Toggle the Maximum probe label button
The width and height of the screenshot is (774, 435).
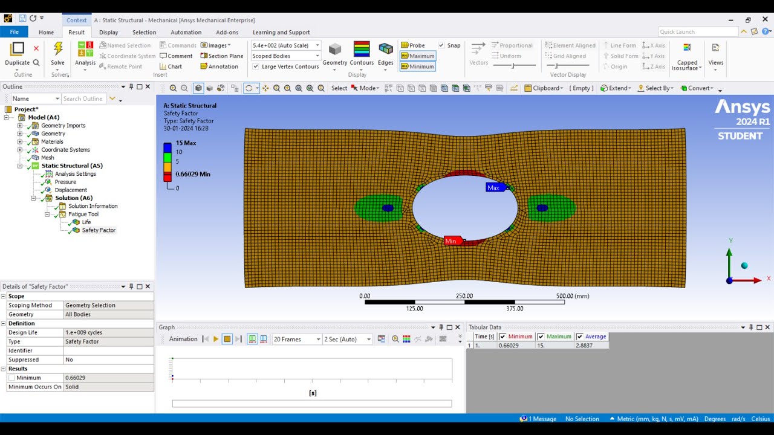click(x=417, y=56)
